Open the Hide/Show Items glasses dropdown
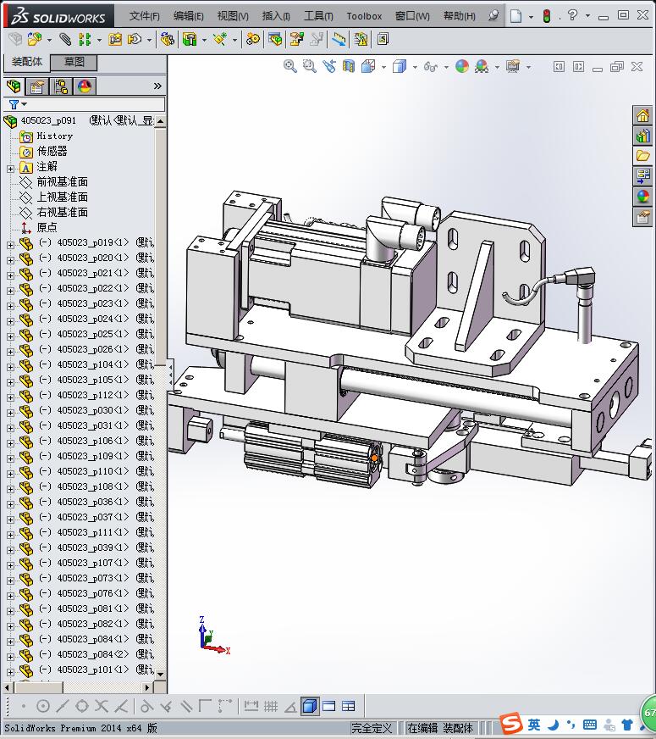656x739 pixels. coord(445,67)
